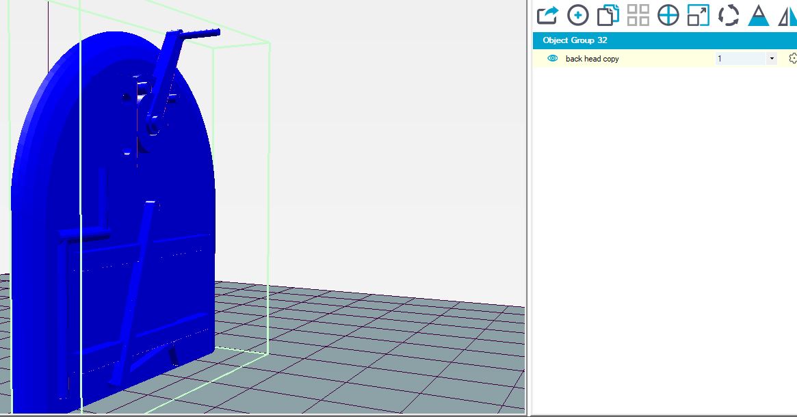Screen dimensions: 797x417
Task: Click the Mirror object icon
Action: (787, 15)
